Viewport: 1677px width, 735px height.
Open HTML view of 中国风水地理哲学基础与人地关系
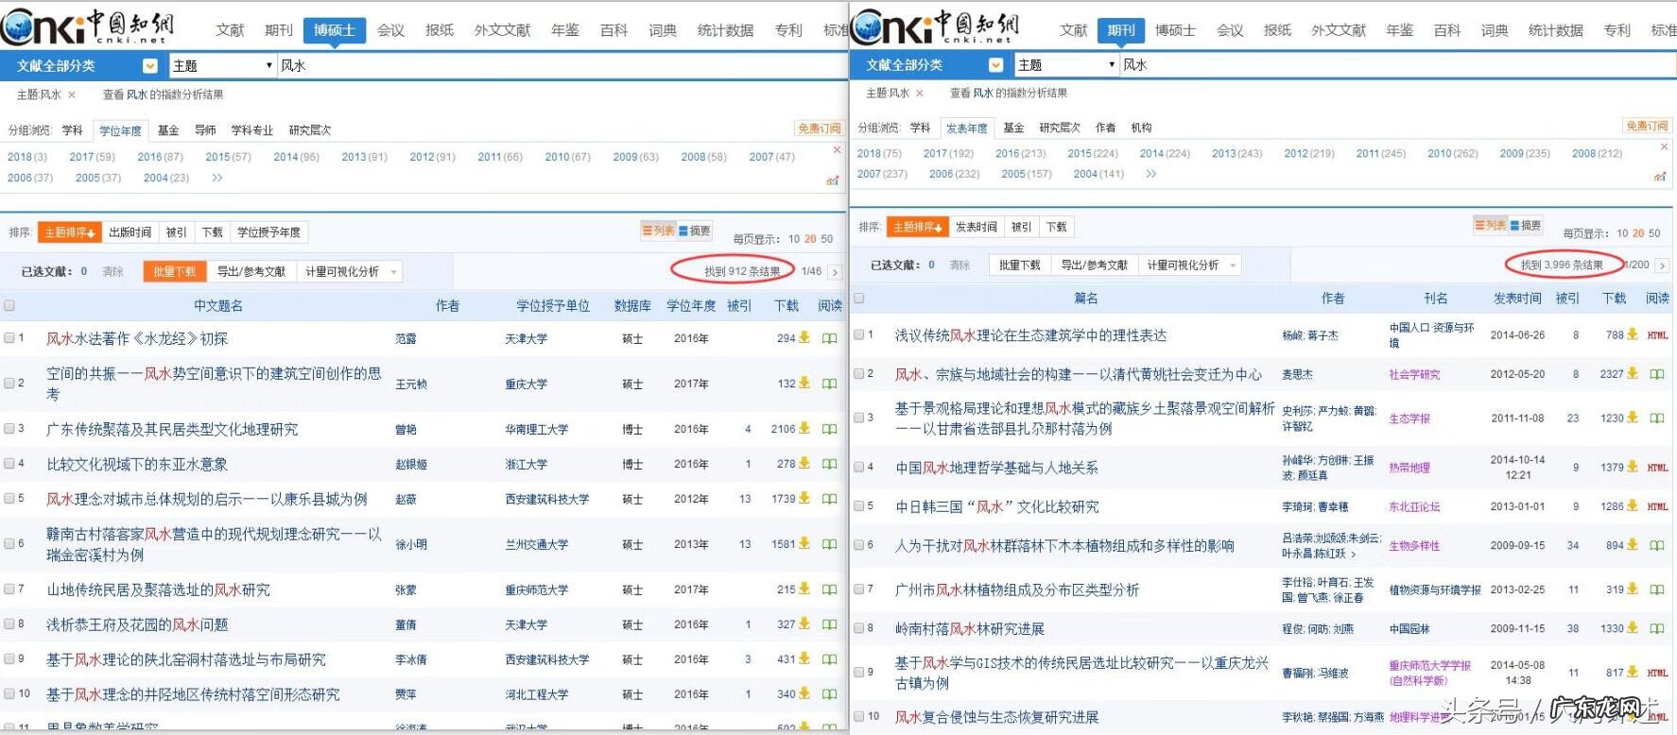(x=1657, y=468)
